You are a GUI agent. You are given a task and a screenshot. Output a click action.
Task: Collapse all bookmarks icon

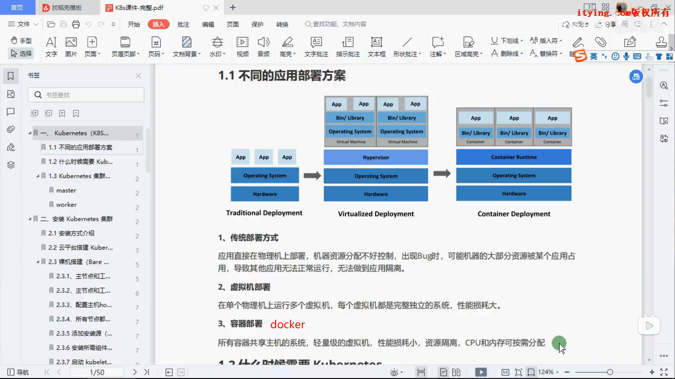point(48,113)
